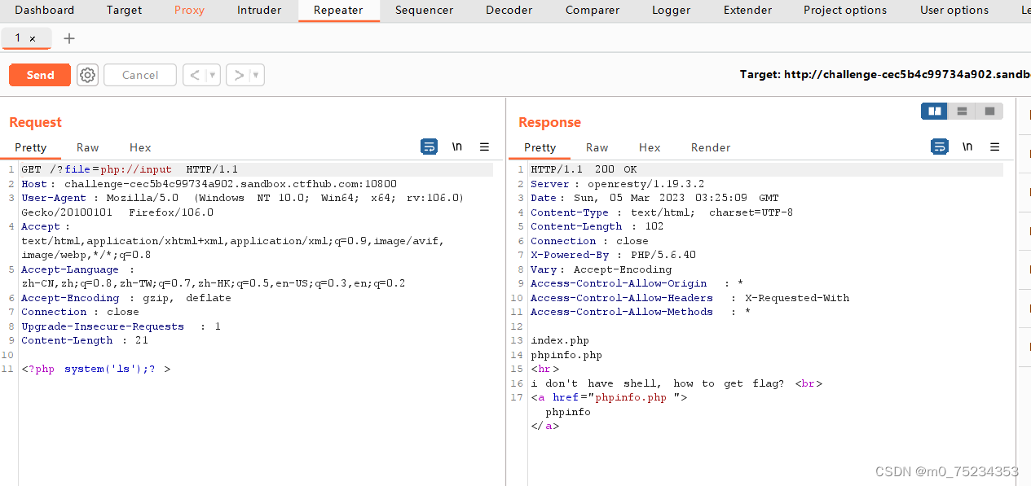
Task: Click the Host header line in request
Action: click(x=209, y=184)
